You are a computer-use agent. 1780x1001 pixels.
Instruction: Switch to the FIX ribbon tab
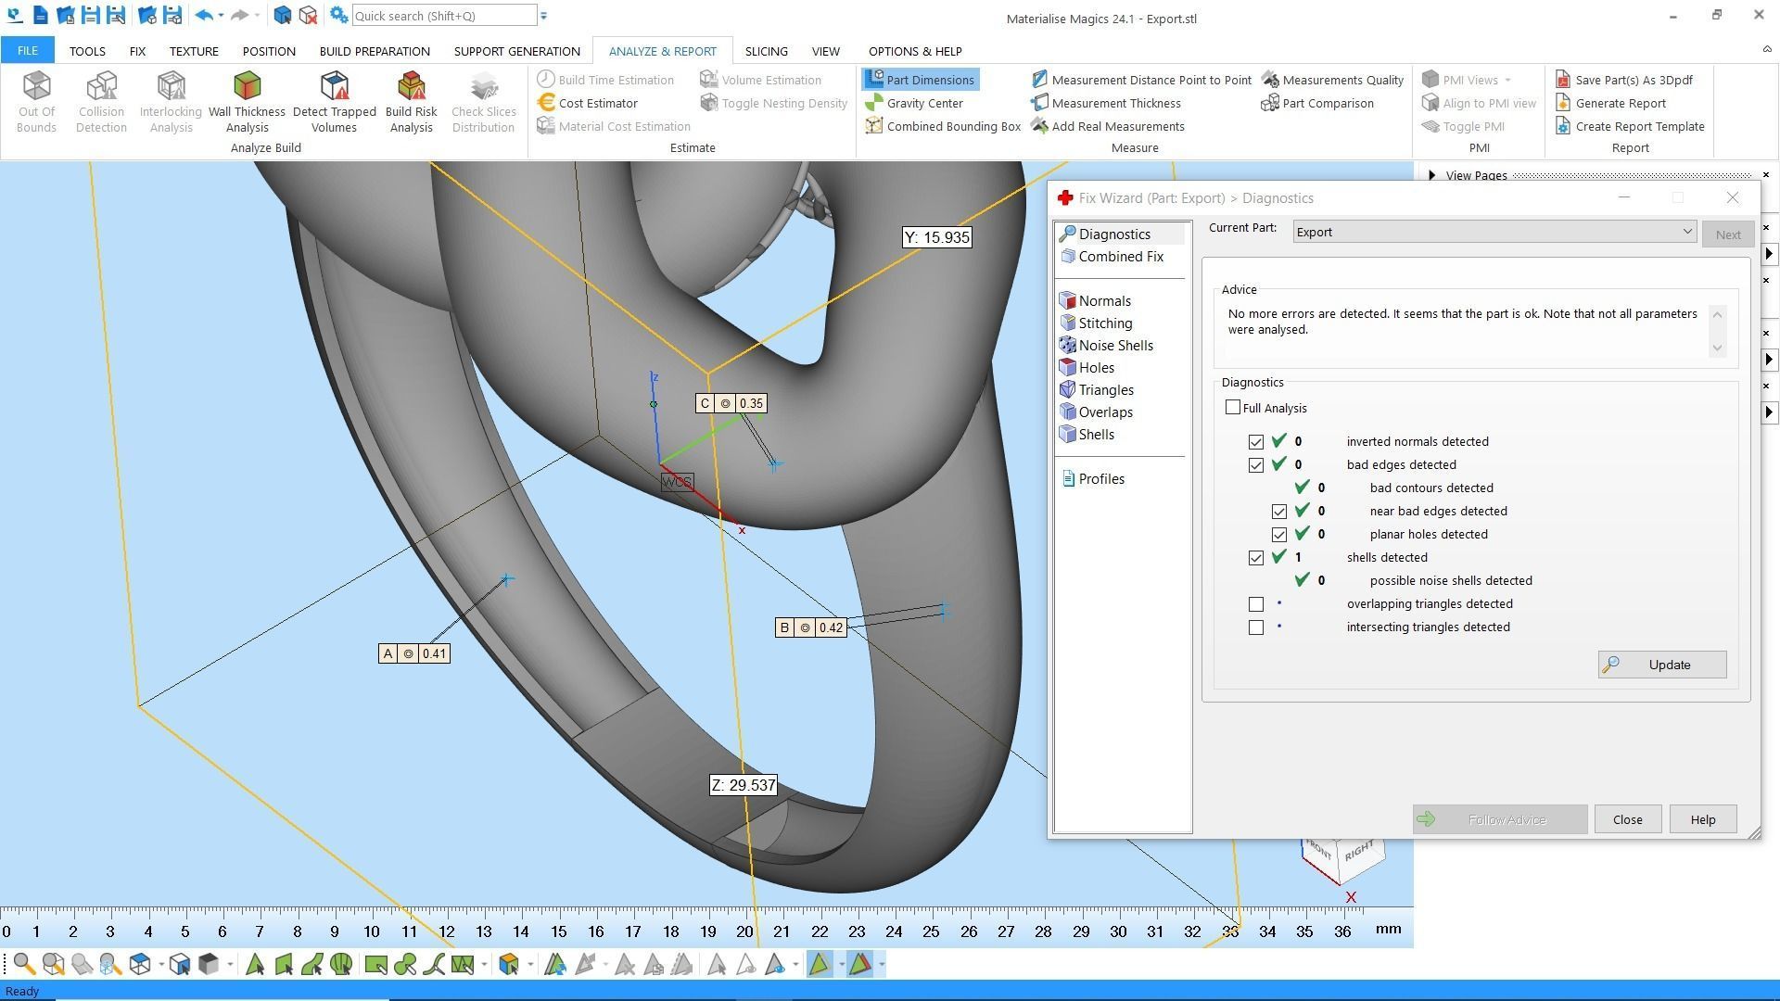[137, 51]
